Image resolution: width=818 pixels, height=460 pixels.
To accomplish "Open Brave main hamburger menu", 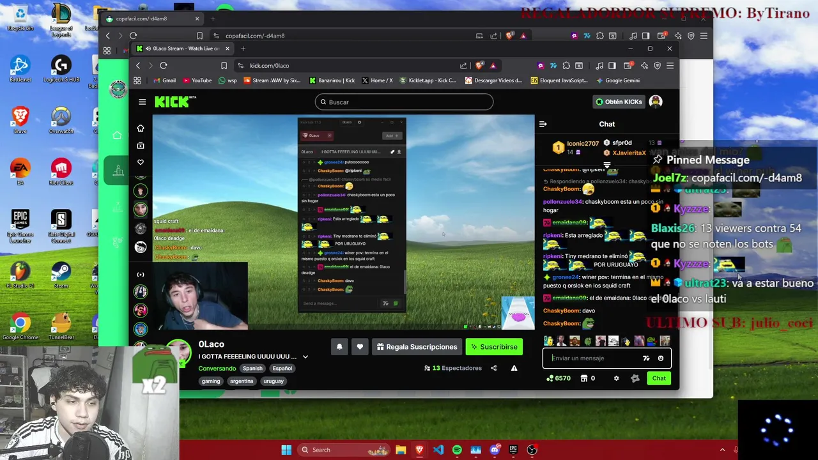I will (x=670, y=66).
